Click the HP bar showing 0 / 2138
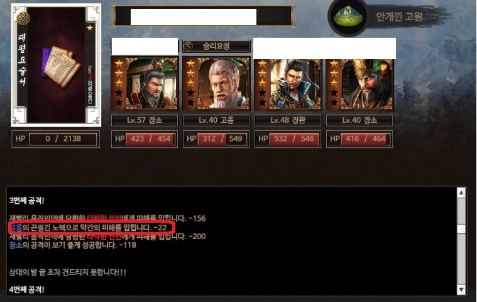The image size is (477, 302). point(56,139)
